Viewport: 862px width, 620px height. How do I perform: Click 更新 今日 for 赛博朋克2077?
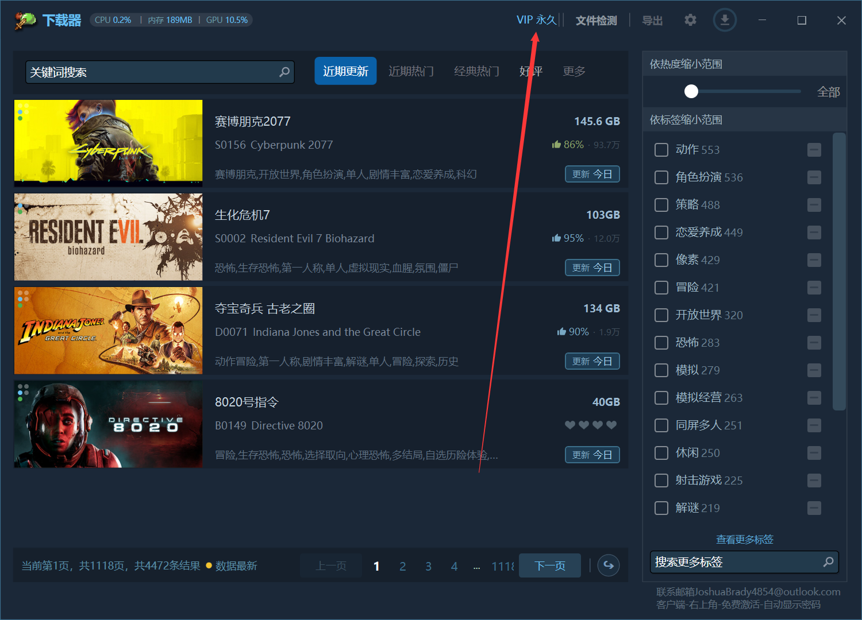tap(592, 174)
